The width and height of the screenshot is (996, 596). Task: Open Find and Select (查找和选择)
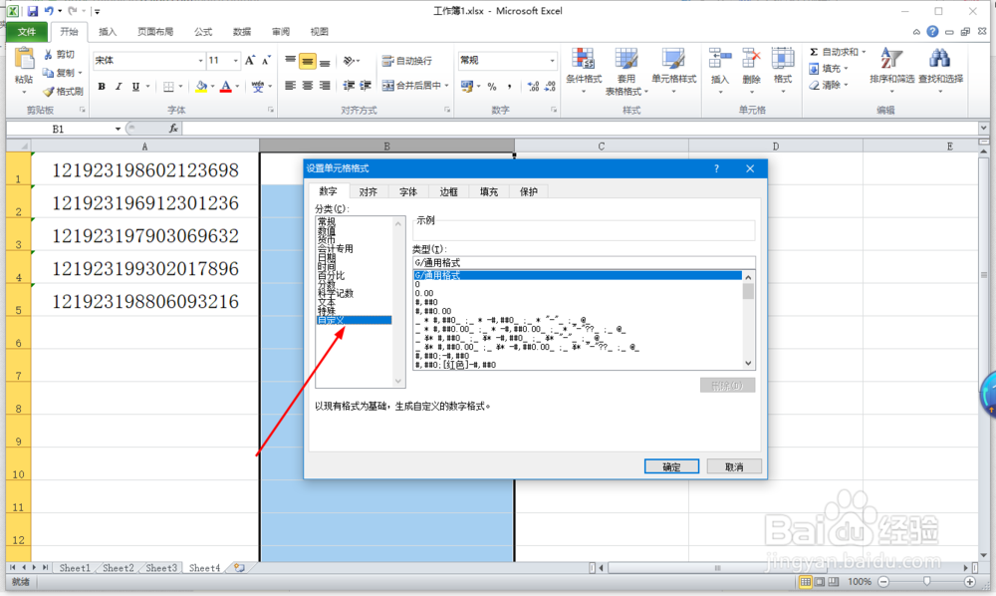coord(941,71)
